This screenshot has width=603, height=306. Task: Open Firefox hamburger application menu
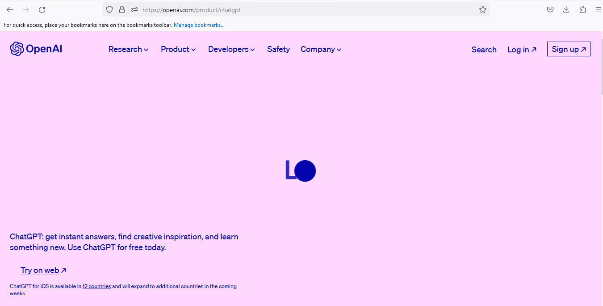coord(598,9)
